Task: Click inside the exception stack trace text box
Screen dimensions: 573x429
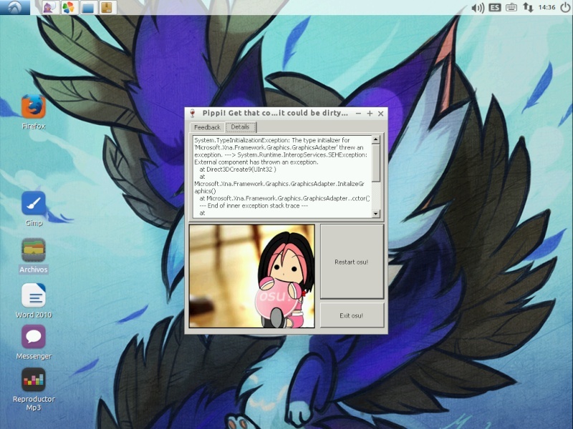Action: point(282,177)
